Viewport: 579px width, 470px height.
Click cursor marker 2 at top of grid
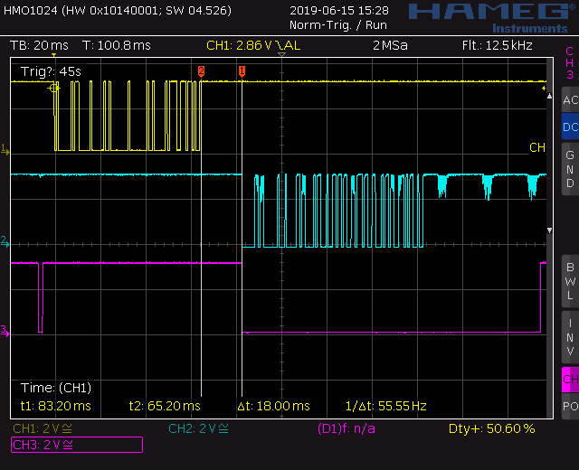click(201, 70)
